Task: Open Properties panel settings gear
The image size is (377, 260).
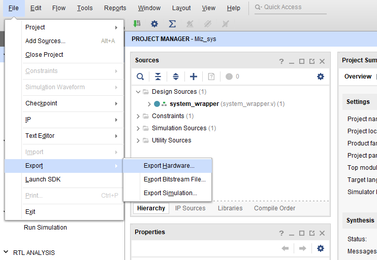Action: [321, 248]
